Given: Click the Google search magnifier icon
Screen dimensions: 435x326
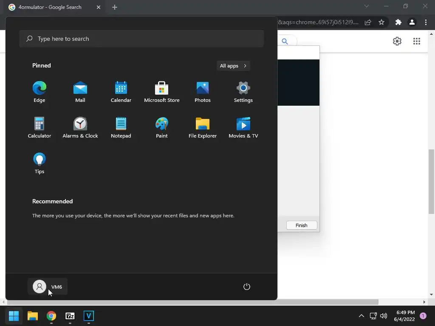Looking at the screenshot, I should (285, 41).
